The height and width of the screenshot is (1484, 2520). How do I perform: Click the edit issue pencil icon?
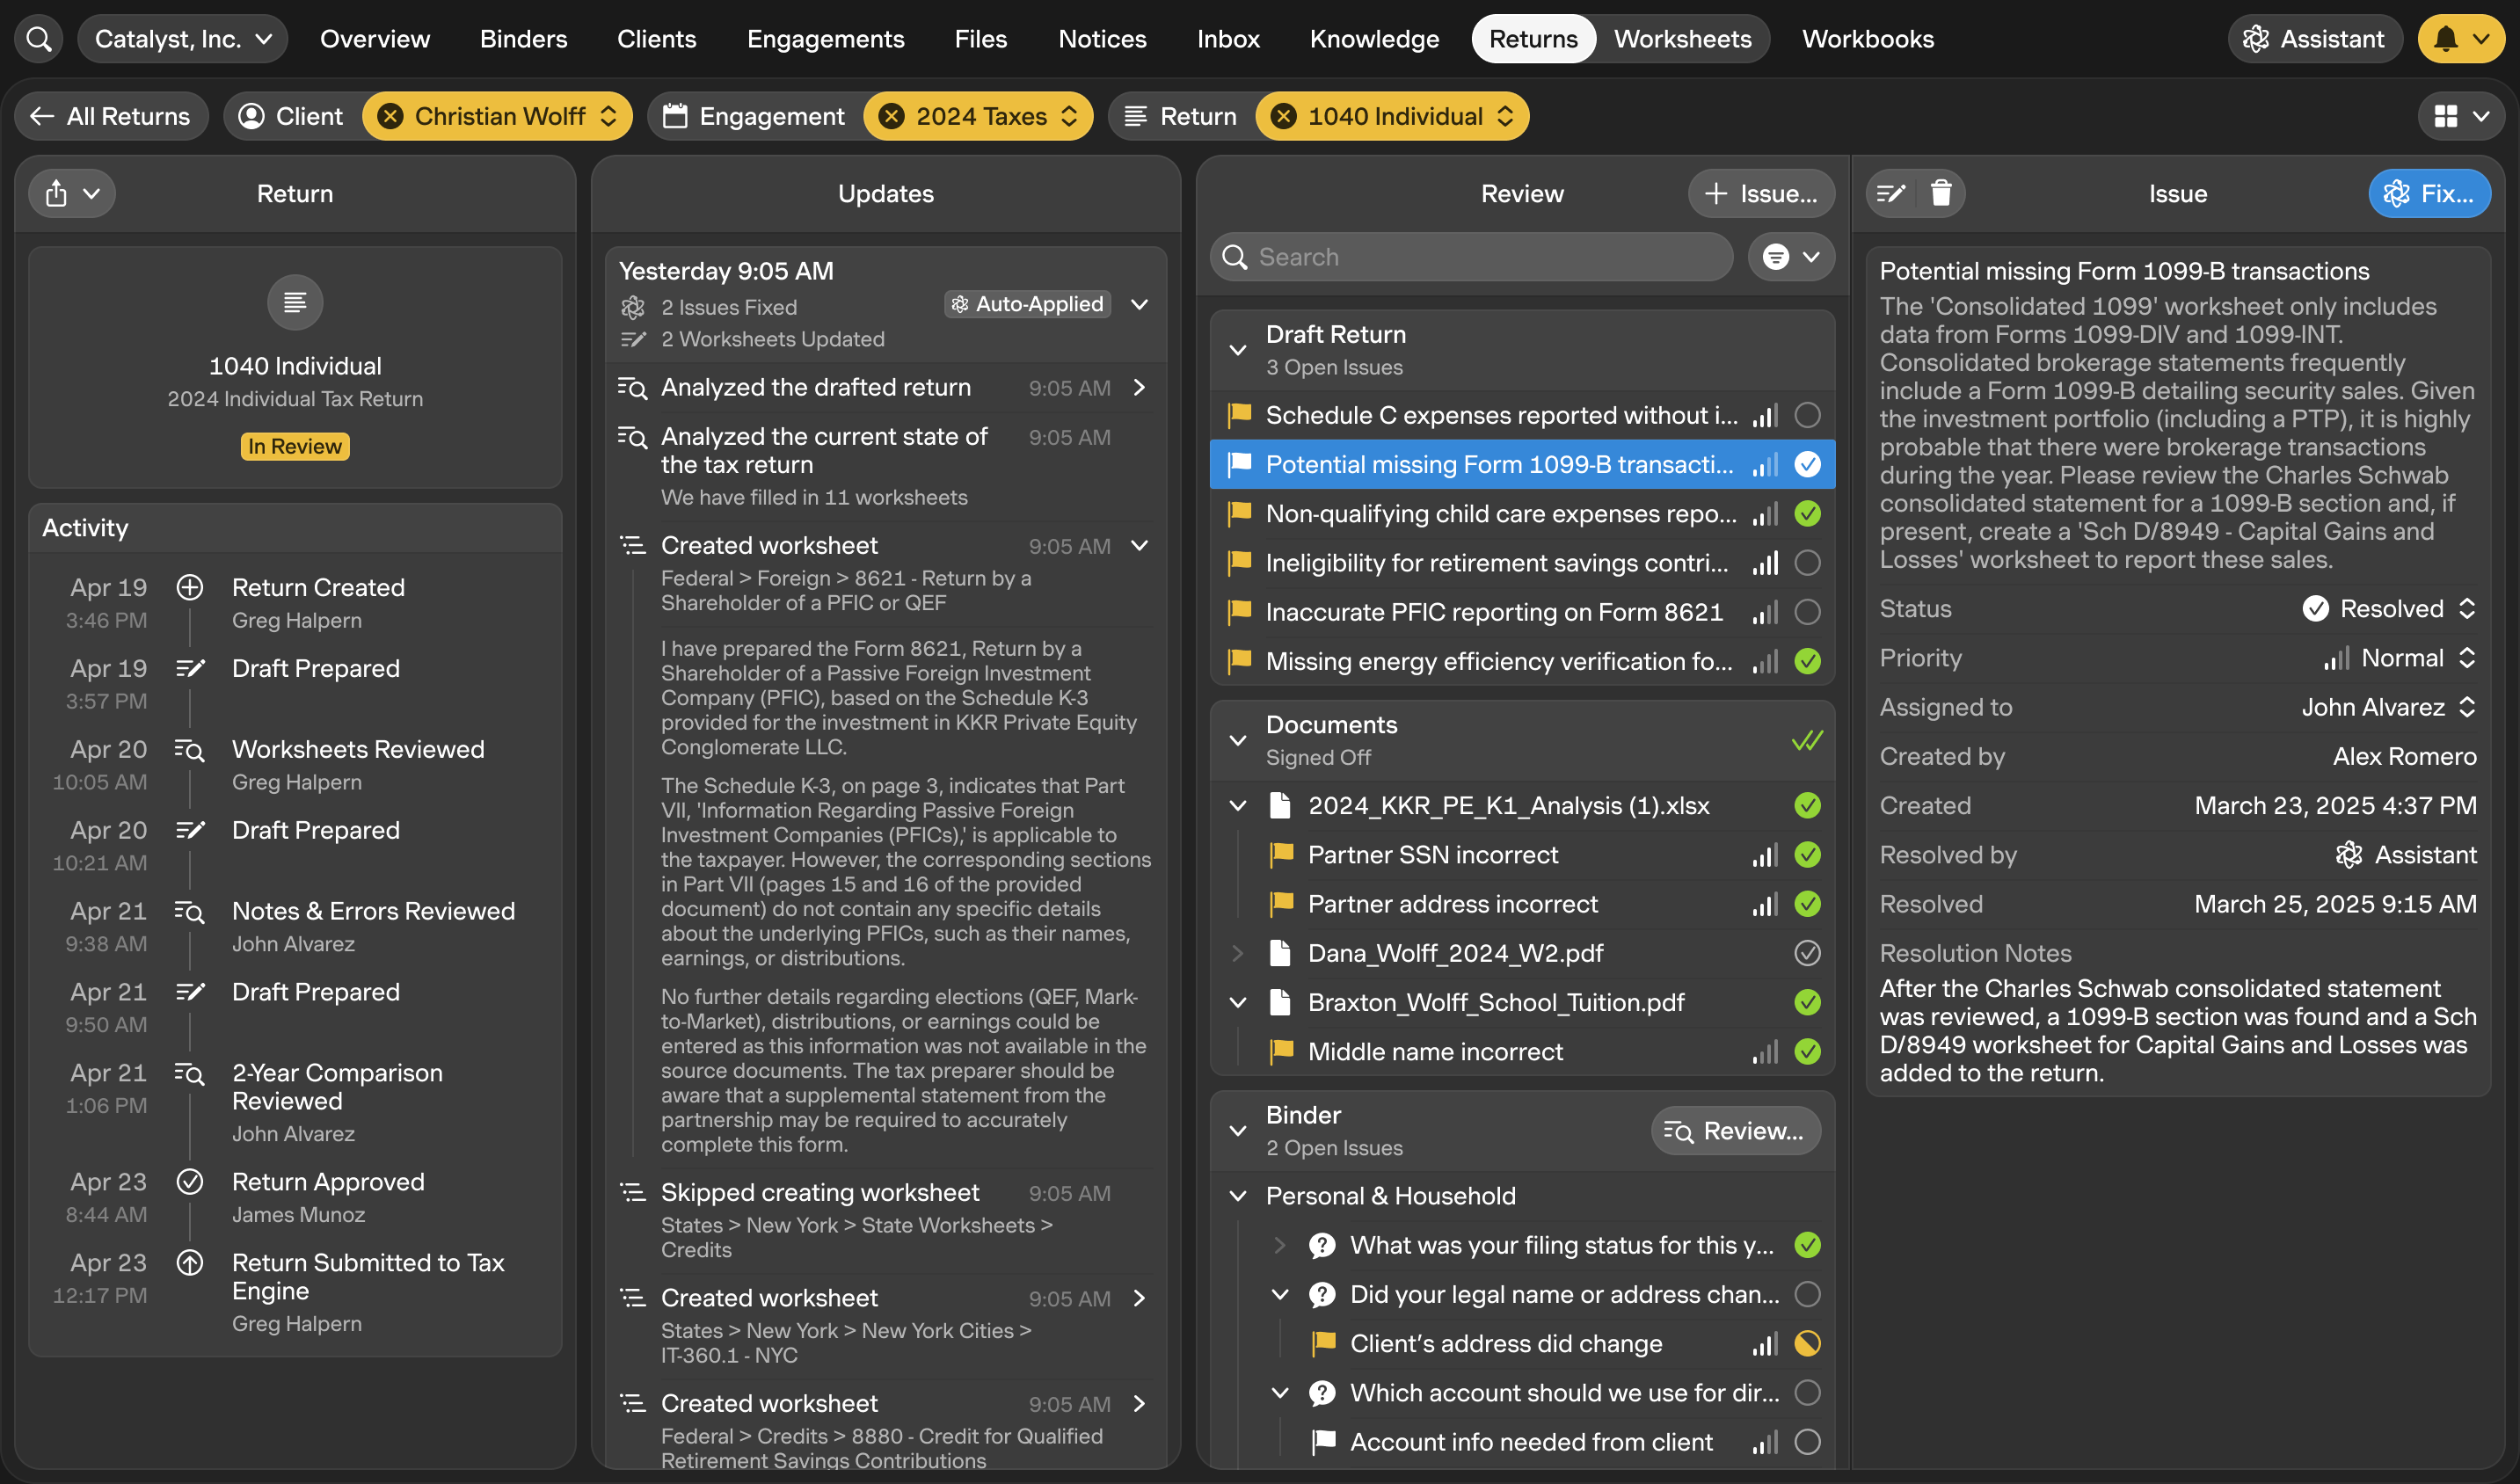pyautogui.click(x=1890, y=193)
